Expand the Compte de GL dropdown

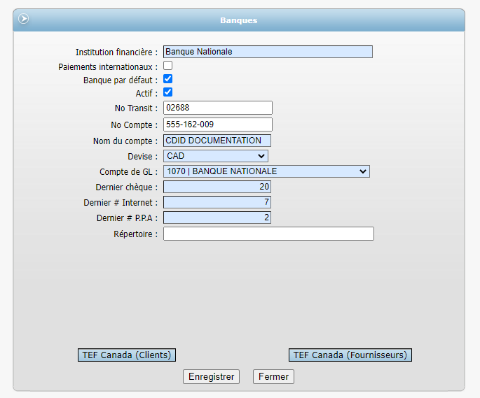(x=266, y=171)
